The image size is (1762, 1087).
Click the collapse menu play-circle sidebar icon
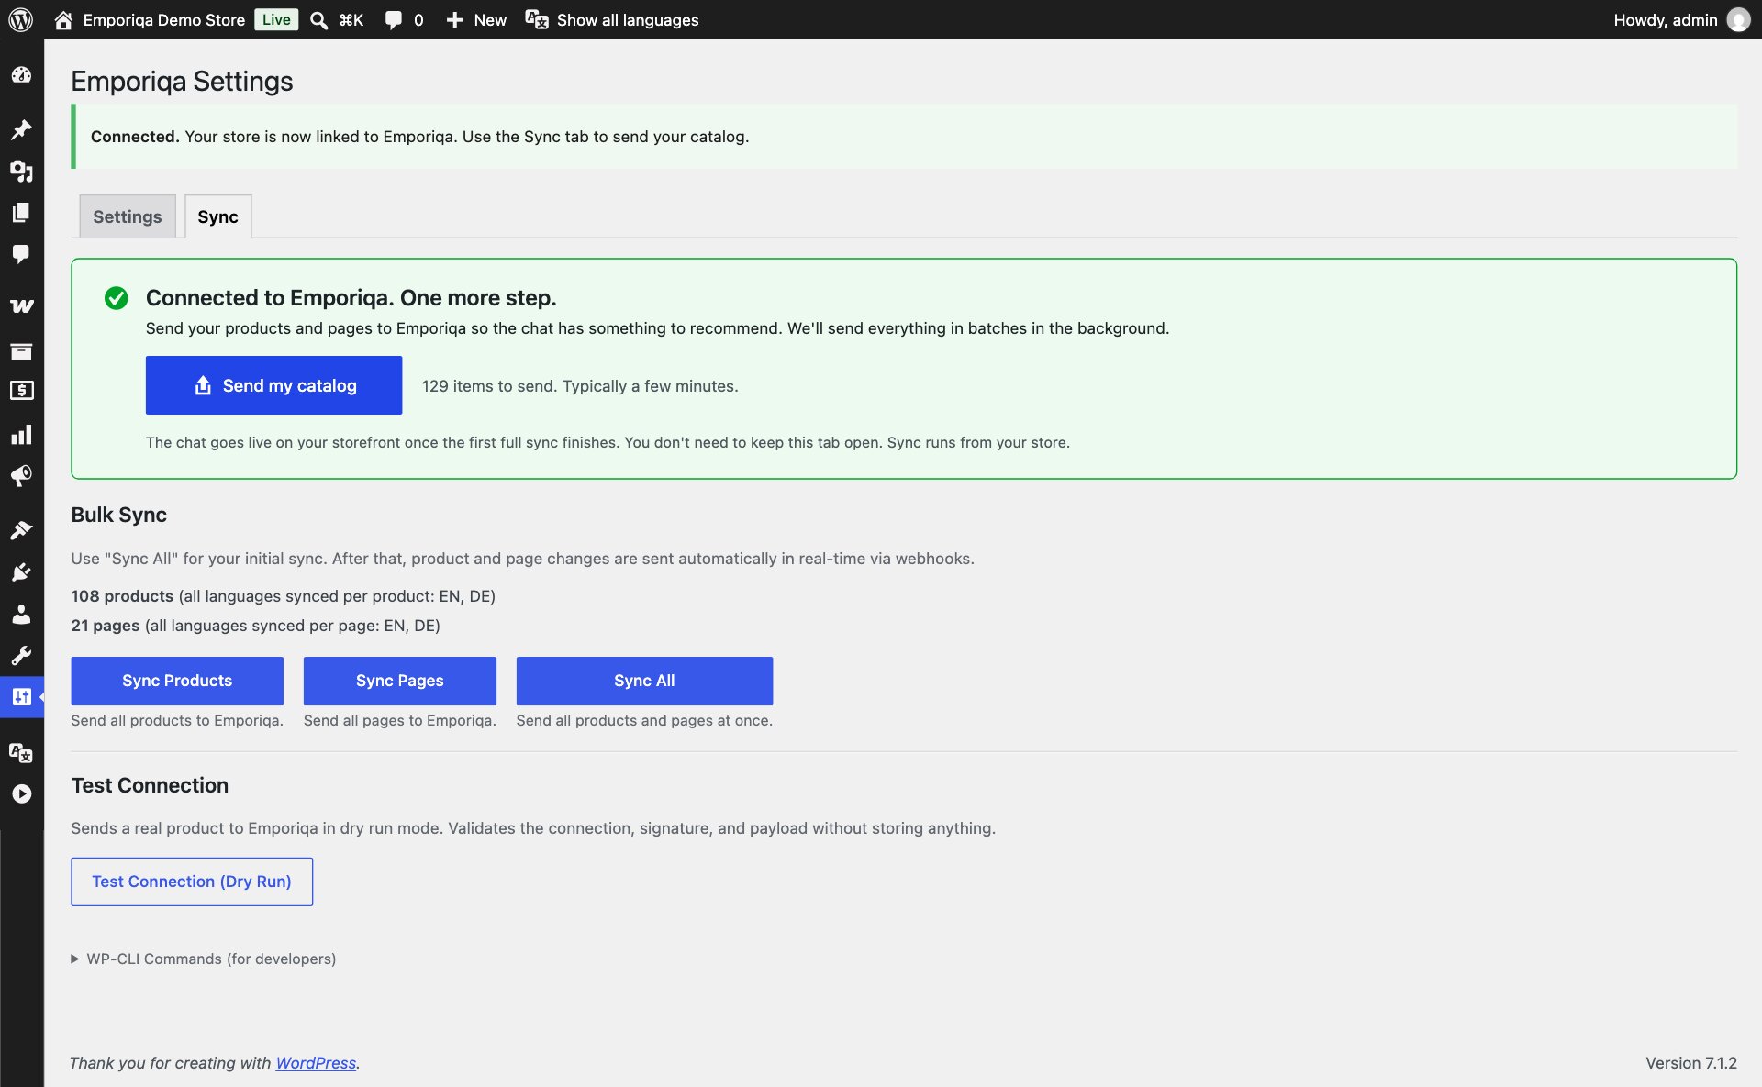(x=21, y=794)
